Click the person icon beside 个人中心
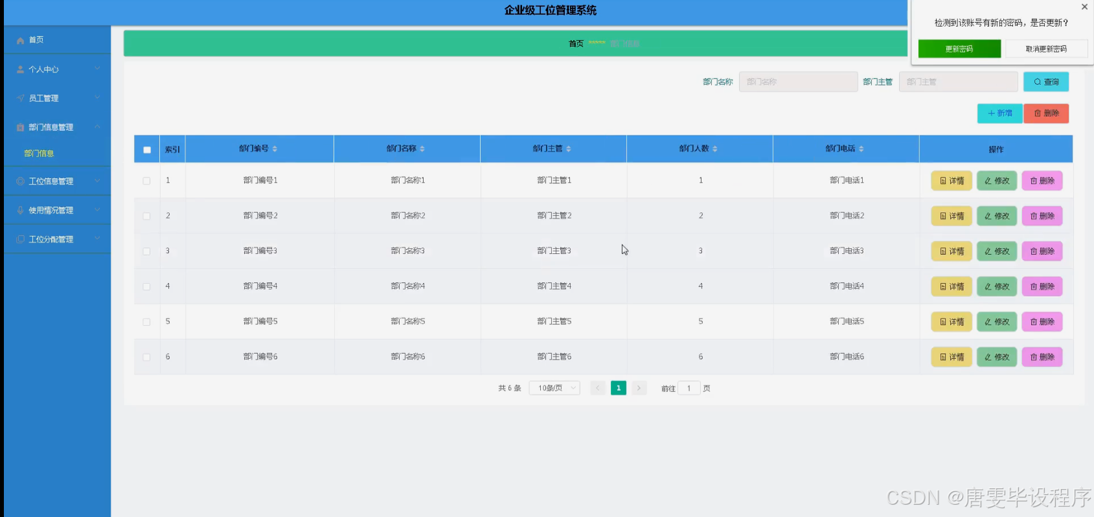 pos(20,69)
